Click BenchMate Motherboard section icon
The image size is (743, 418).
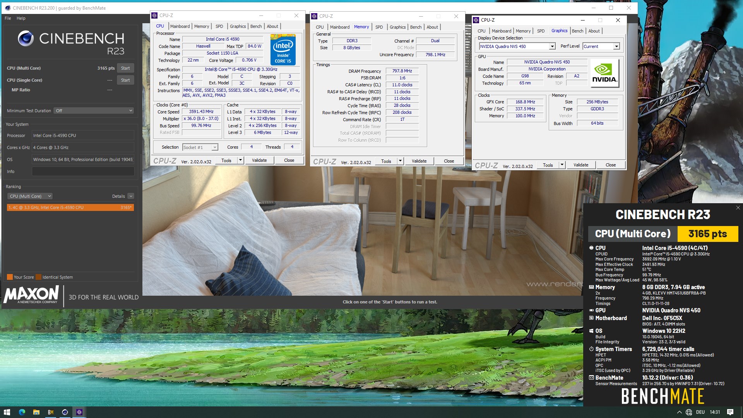point(591,318)
